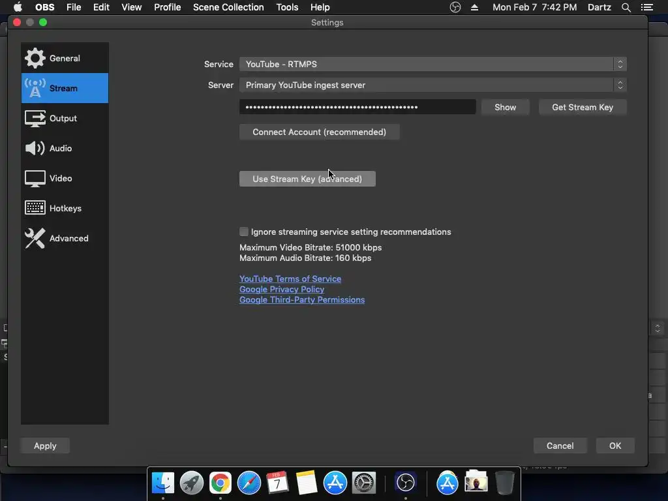The width and height of the screenshot is (668, 501).
Task: Click the Dartz user name in menu bar
Action: pos(599,7)
